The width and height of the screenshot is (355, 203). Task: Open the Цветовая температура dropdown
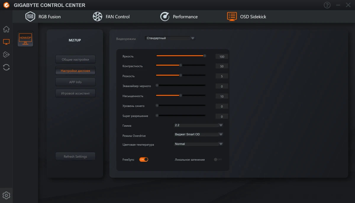click(x=198, y=144)
